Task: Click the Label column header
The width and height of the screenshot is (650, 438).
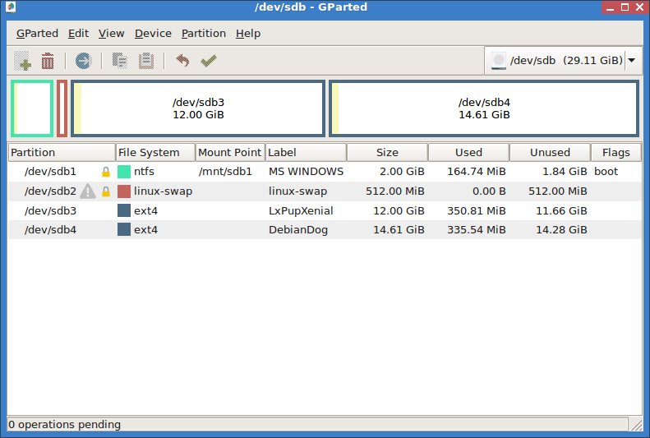Action: pyautogui.click(x=306, y=153)
